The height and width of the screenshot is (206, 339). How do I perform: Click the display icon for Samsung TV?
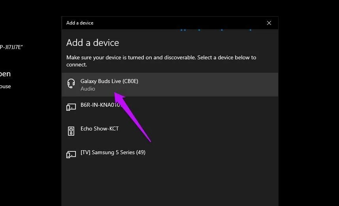(71, 155)
